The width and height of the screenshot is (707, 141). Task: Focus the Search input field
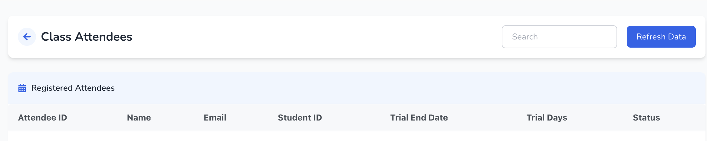click(x=559, y=37)
